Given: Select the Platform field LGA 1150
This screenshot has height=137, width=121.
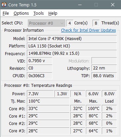Looking at the screenshot, I should tap(72, 46).
